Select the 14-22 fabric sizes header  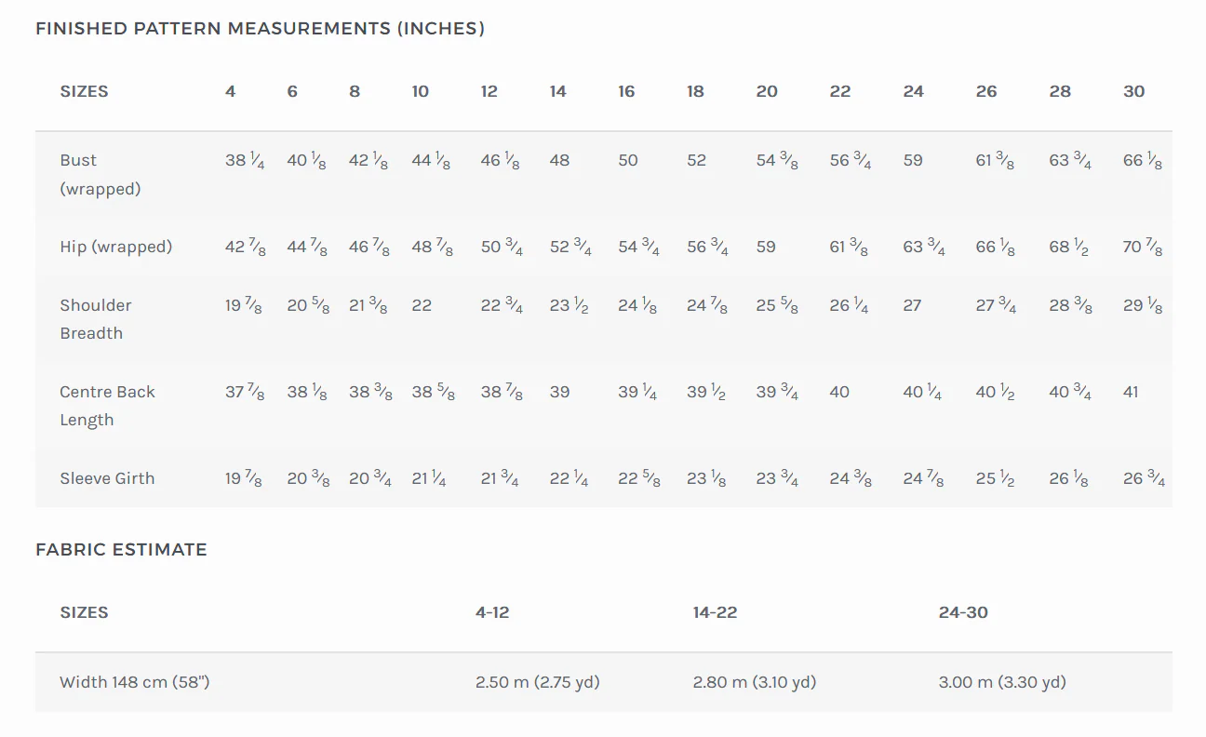click(x=715, y=612)
